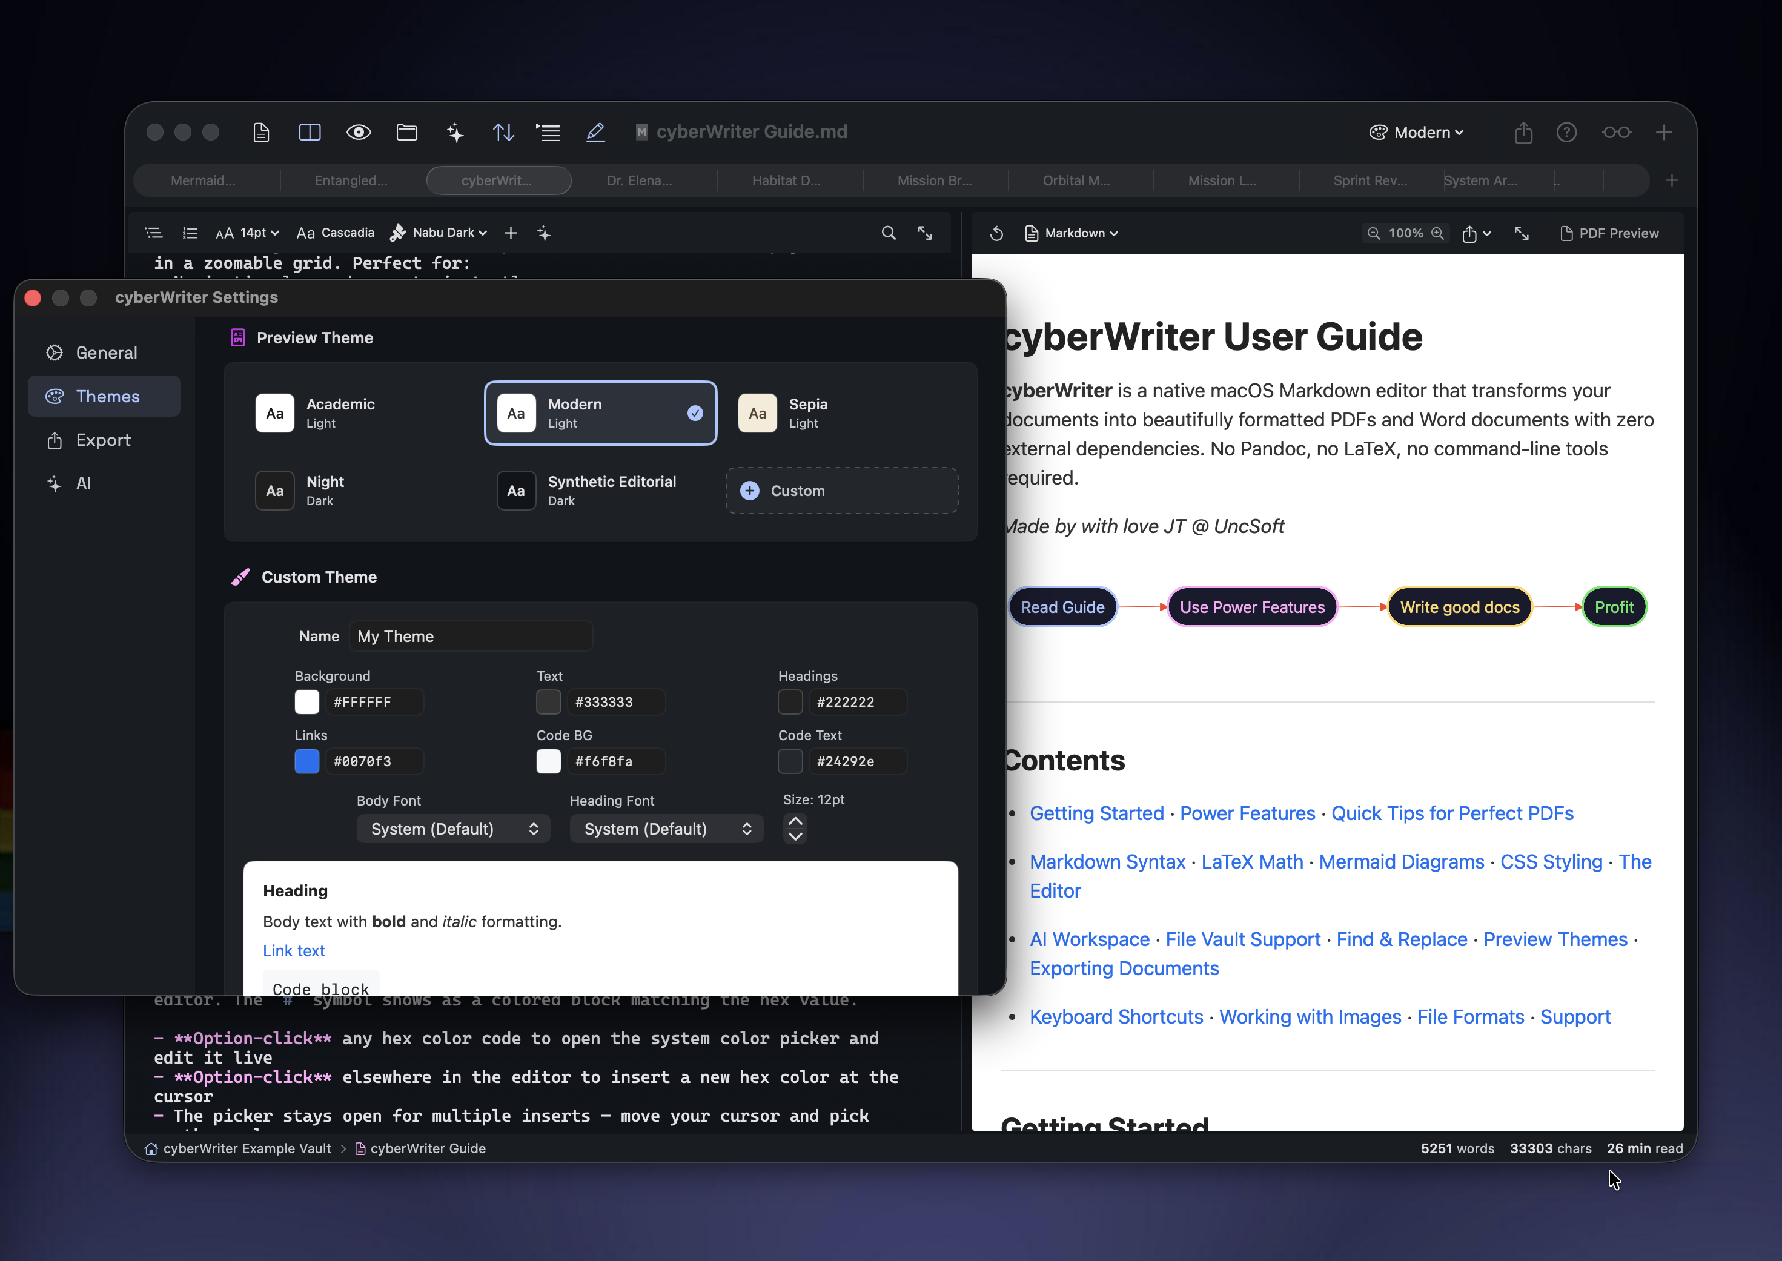Switch to the Dr. Elena document tab
This screenshot has height=1261, width=1782.
tap(639, 180)
